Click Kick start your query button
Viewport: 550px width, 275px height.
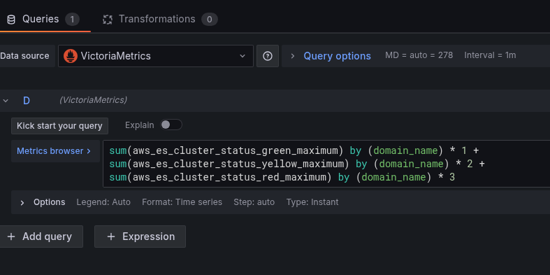pyautogui.click(x=59, y=126)
